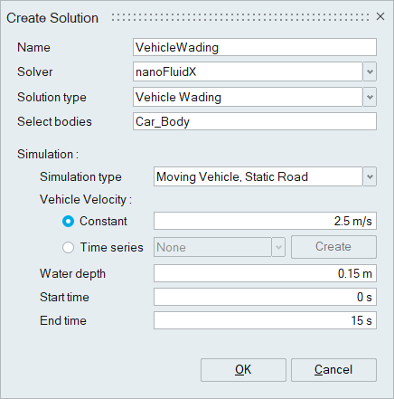Image resolution: width=394 pixels, height=399 pixels.
Task: Edit the Water depth 0.15 m field
Action: tap(265, 273)
